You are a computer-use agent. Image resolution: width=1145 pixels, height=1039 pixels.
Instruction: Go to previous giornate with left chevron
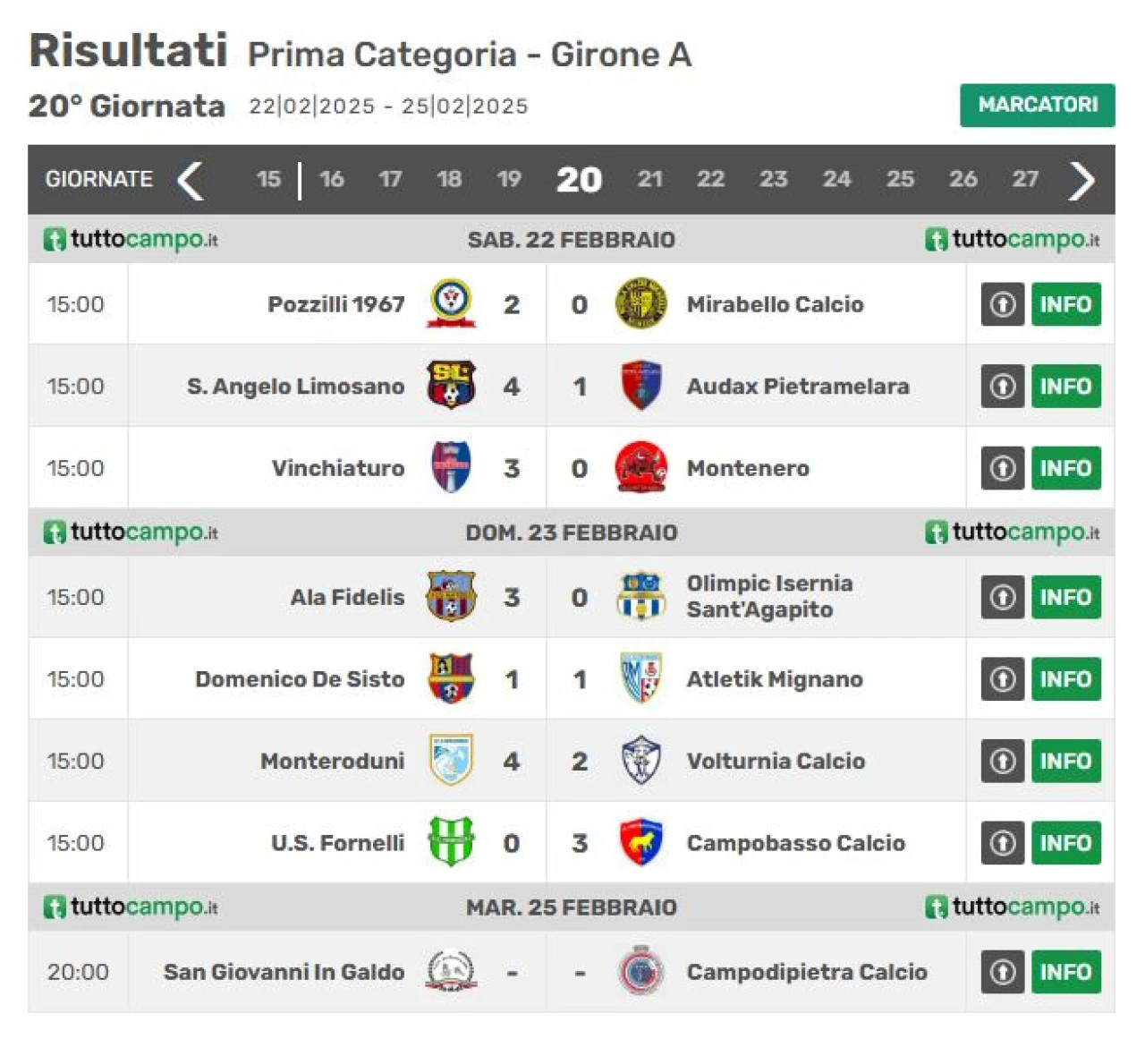190,180
